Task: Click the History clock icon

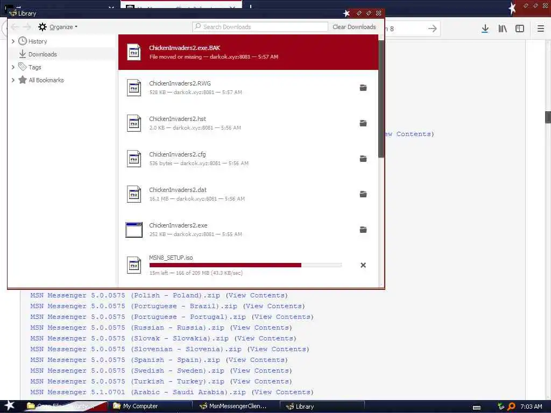Action: pyautogui.click(x=23, y=41)
